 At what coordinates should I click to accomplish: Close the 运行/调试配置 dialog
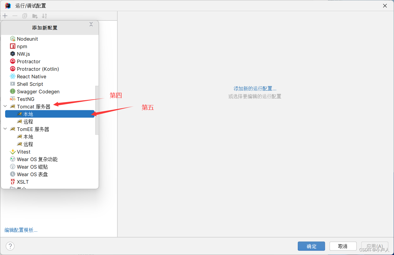[385, 6]
